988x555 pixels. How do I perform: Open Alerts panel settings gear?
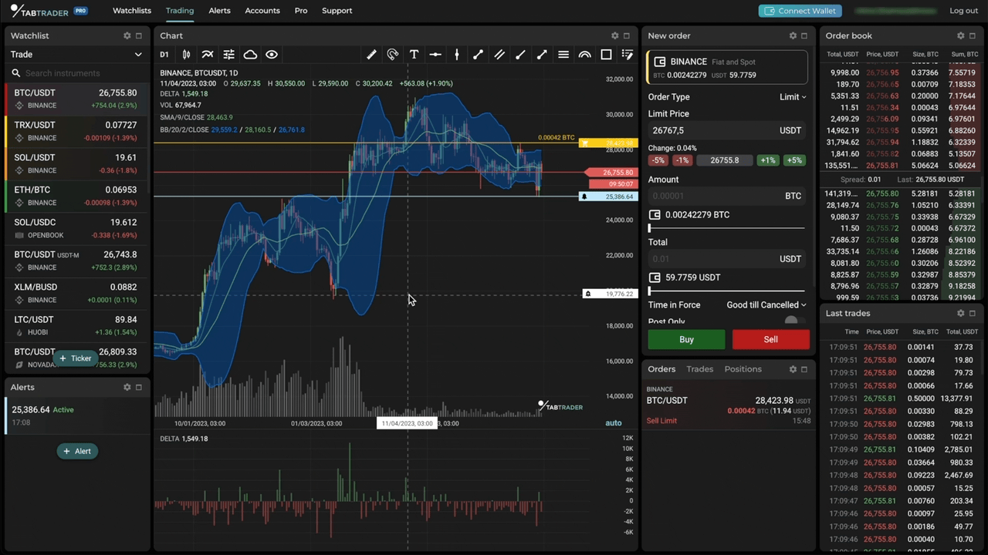coord(127,388)
